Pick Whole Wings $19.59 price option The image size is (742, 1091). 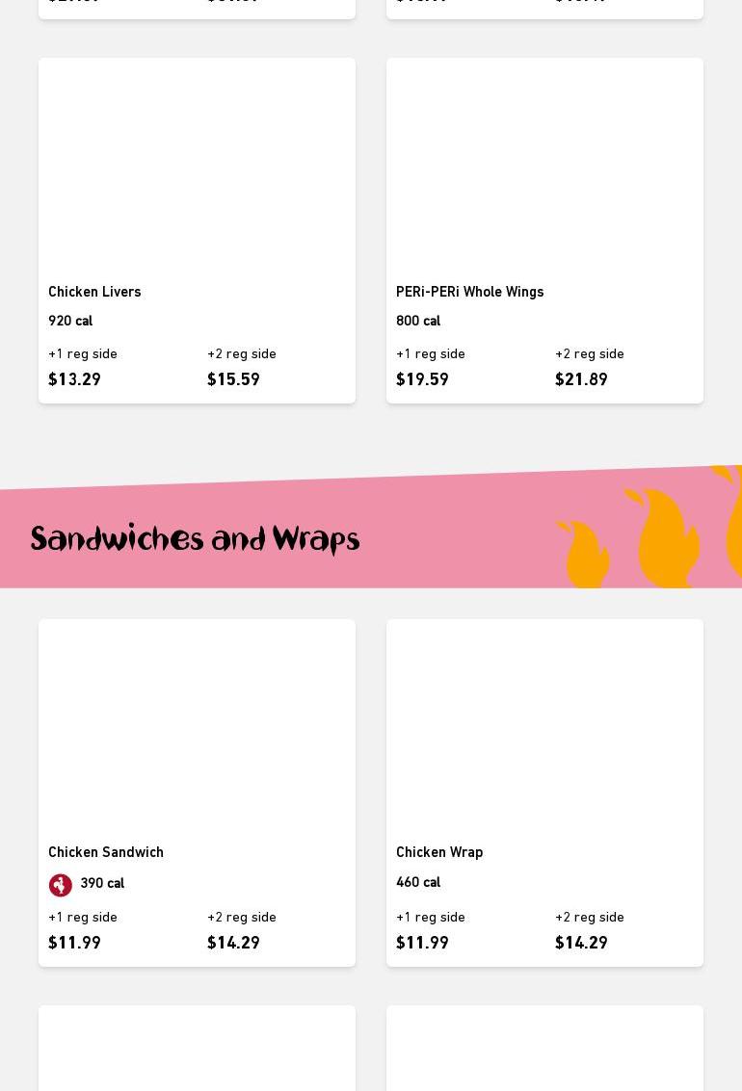click(422, 379)
